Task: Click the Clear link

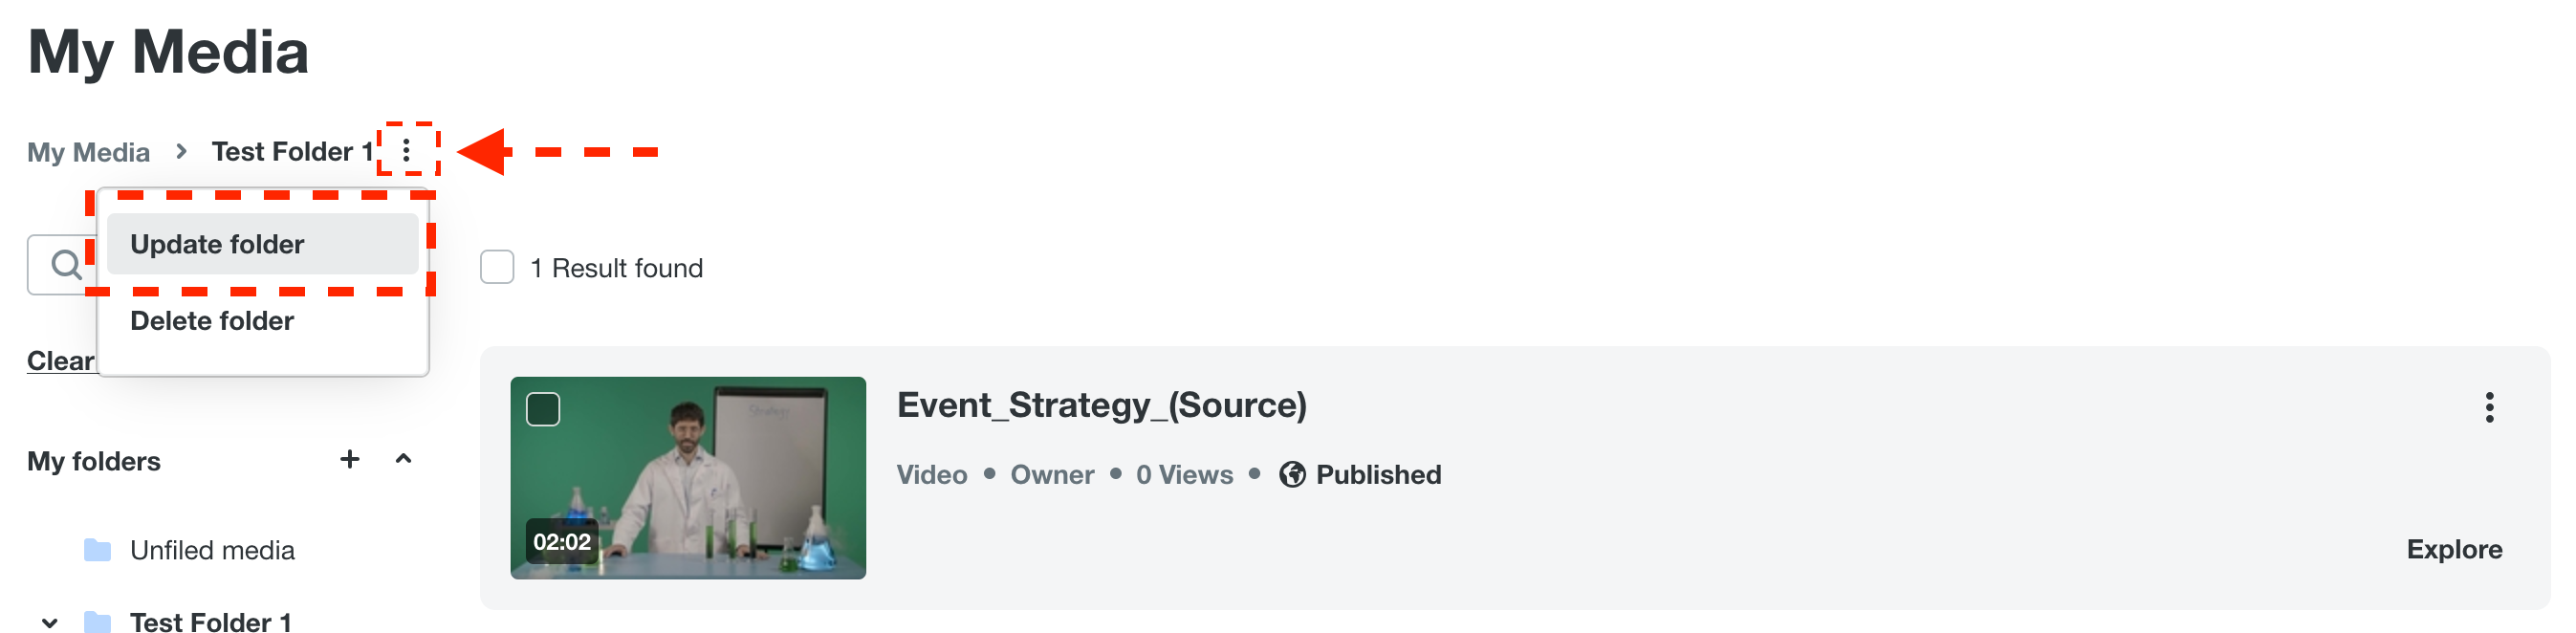Action: tap(60, 361)
